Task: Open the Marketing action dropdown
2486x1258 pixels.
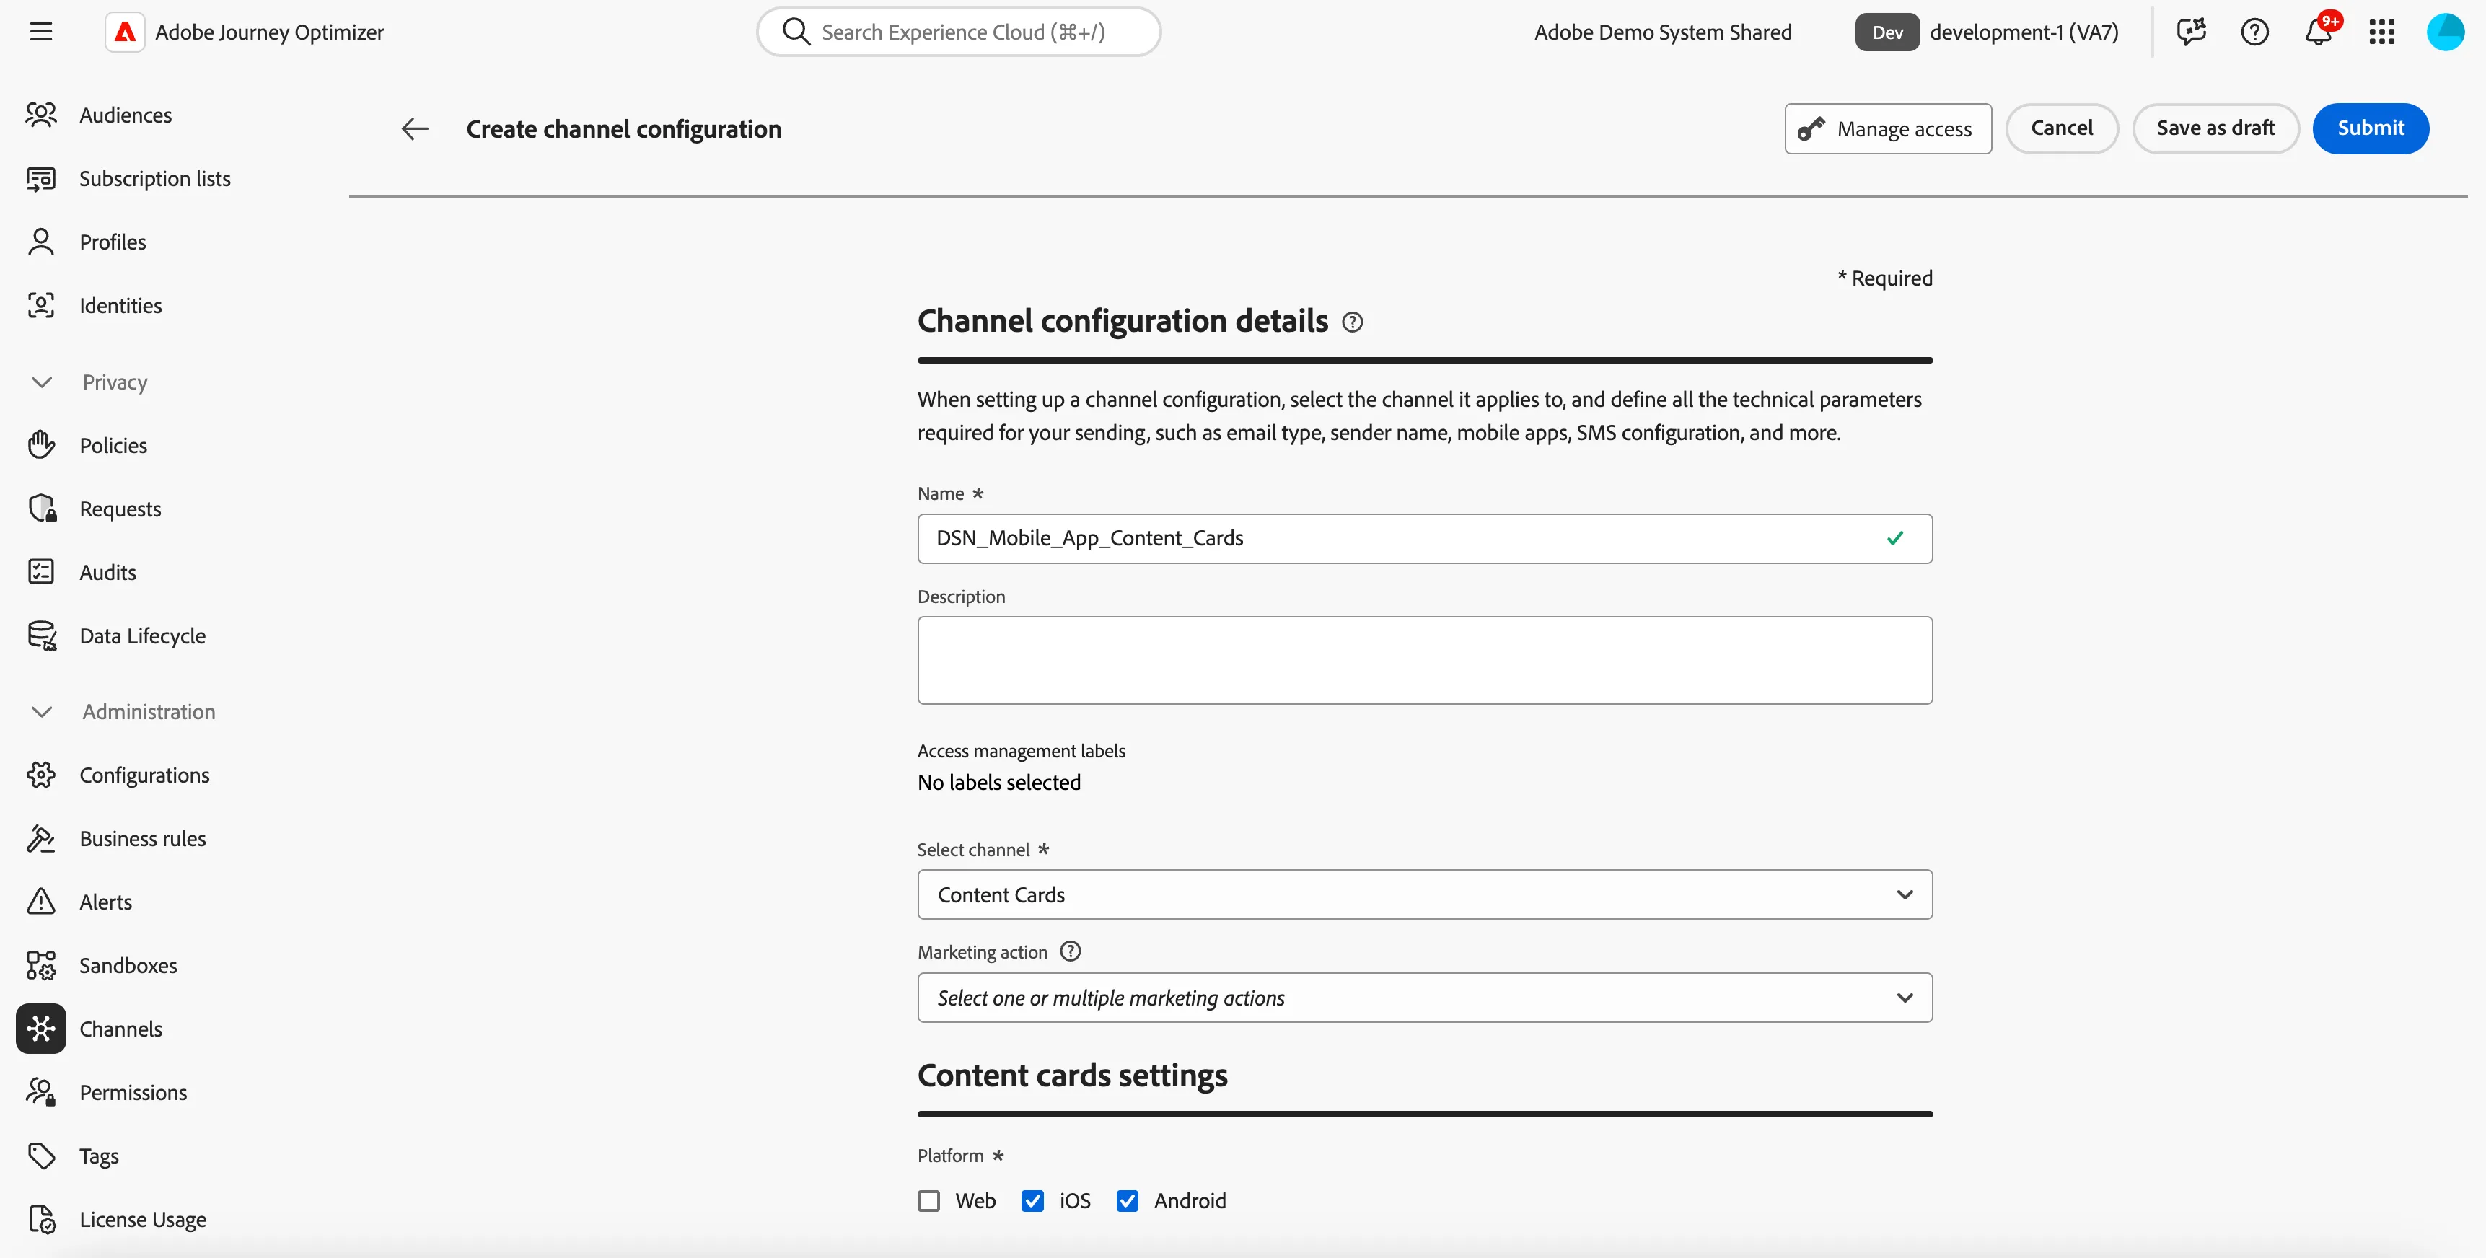Action: (1424, 998)
